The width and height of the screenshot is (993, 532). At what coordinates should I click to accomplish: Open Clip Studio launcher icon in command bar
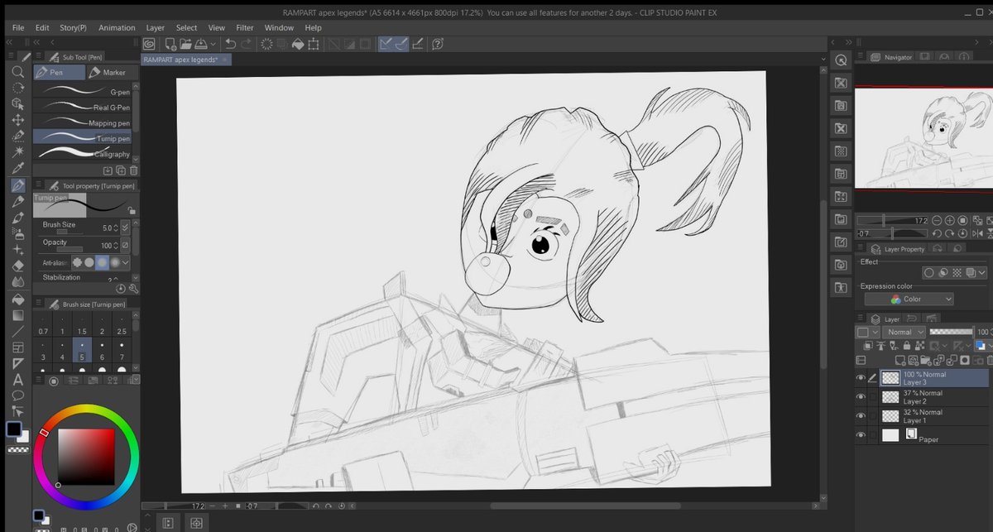149,44
